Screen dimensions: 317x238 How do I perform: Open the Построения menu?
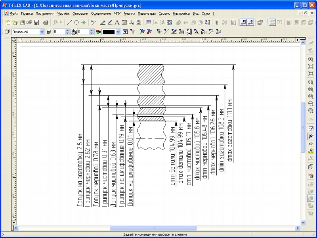pos(45,13)
